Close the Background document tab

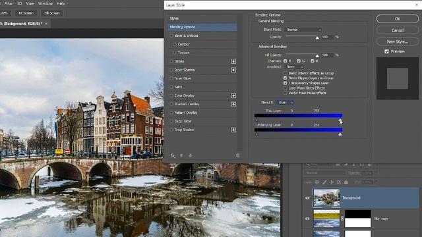pos(46,24)
